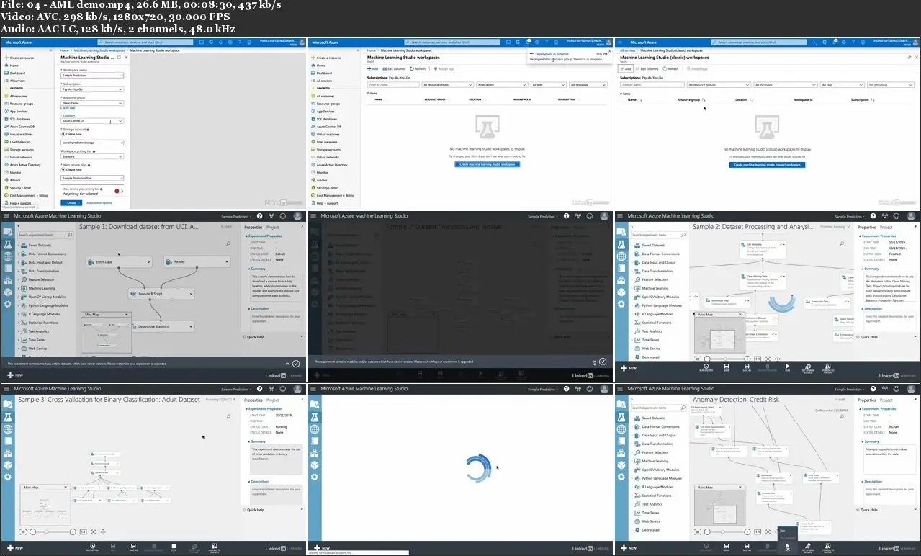
Task: Click NEW button in Sample 1 frame
Action: click(x=15, y=375)
